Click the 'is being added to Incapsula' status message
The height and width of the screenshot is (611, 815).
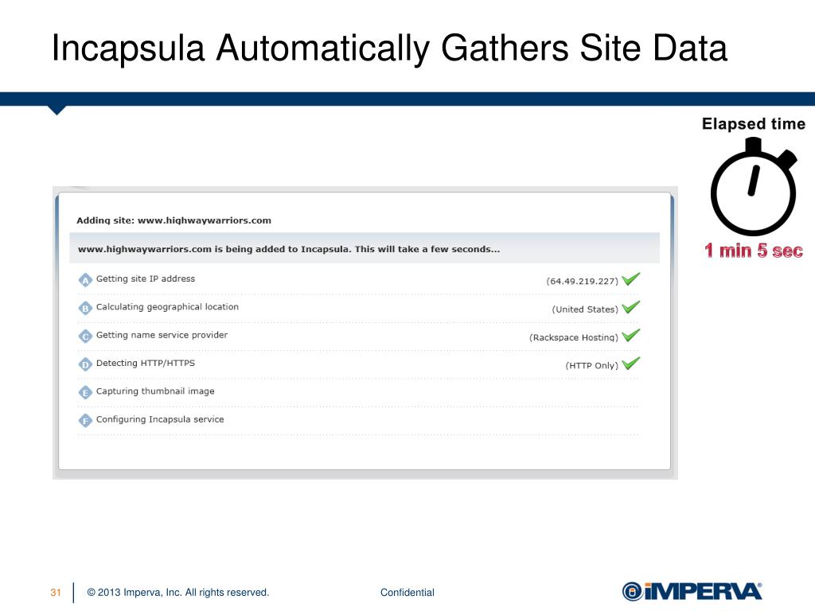coord(289,249)
